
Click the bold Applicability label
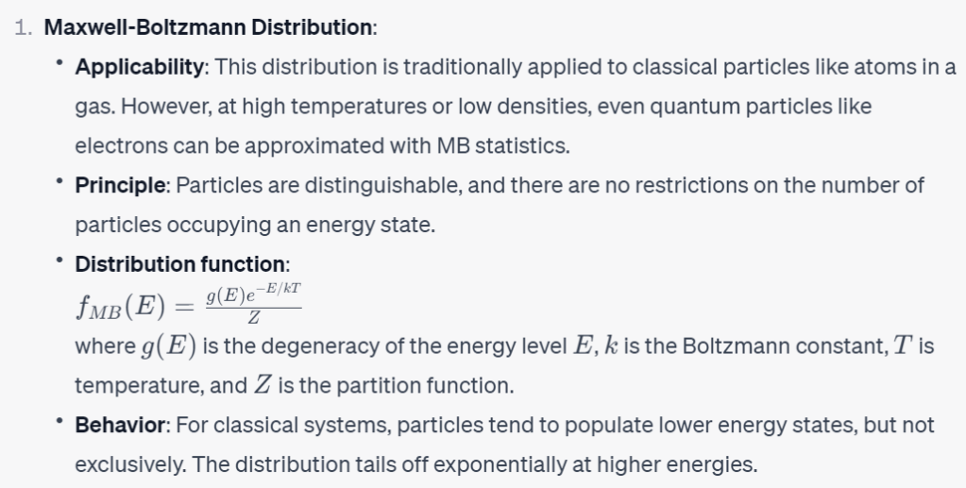click(139, 67)
